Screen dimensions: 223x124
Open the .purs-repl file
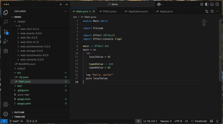point(40,95)
